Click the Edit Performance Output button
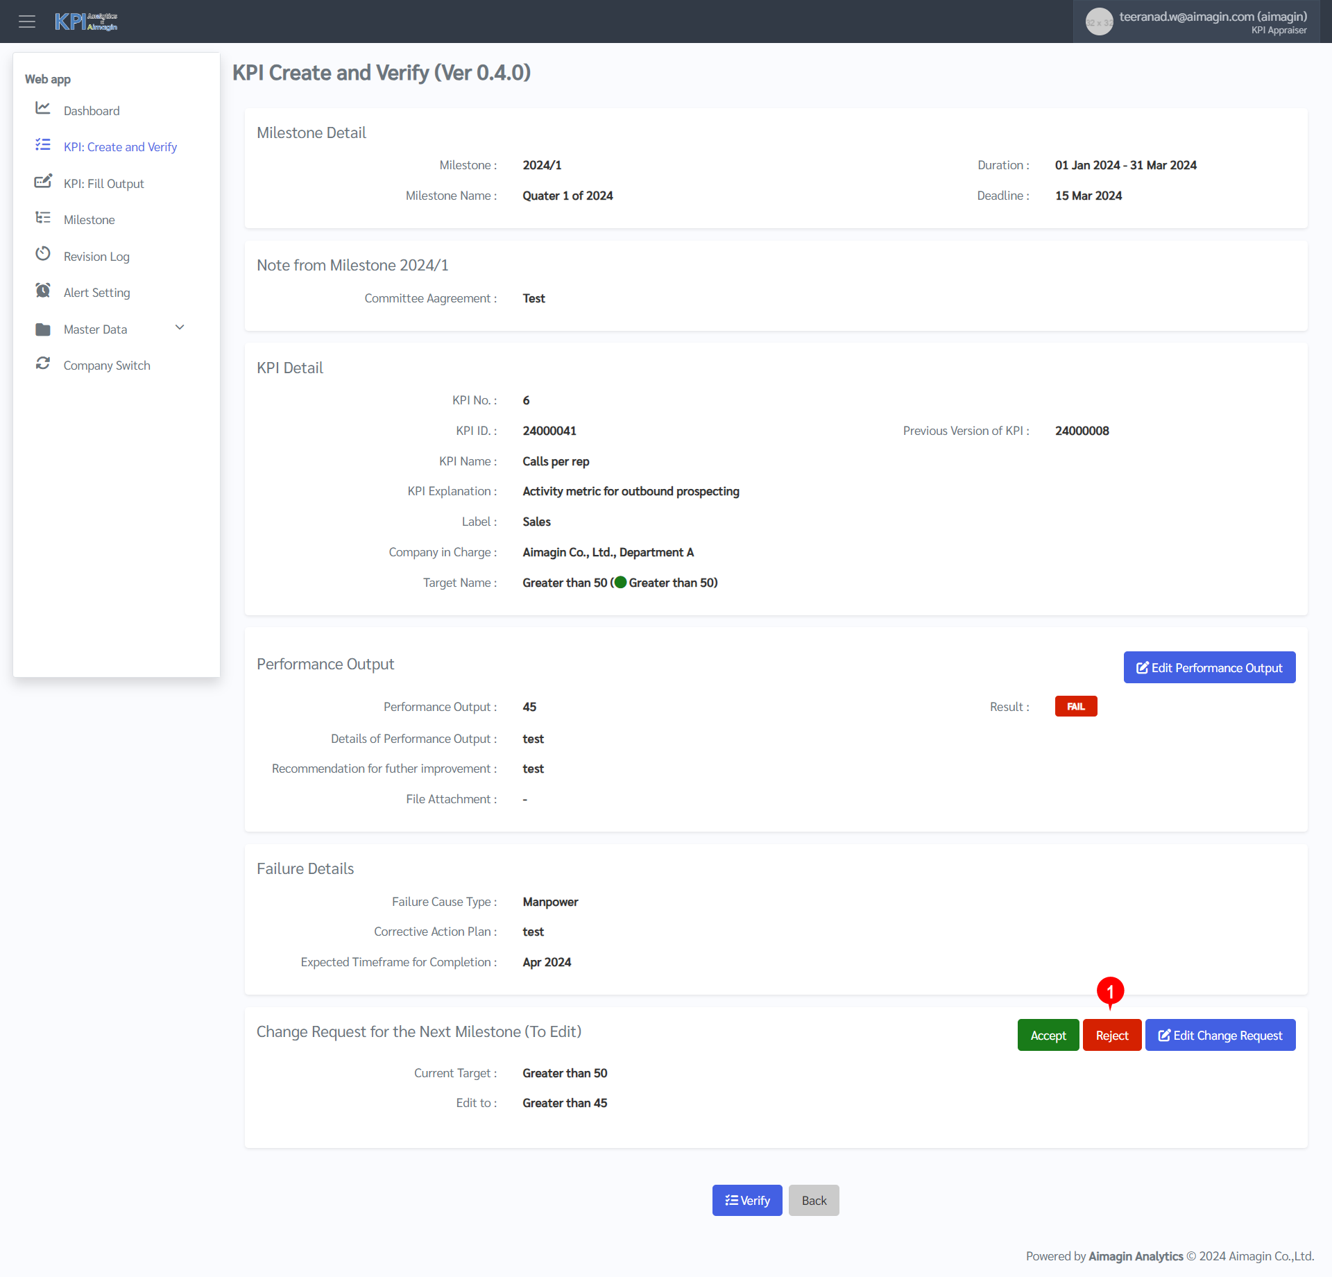 click(x=1209, y=667)
